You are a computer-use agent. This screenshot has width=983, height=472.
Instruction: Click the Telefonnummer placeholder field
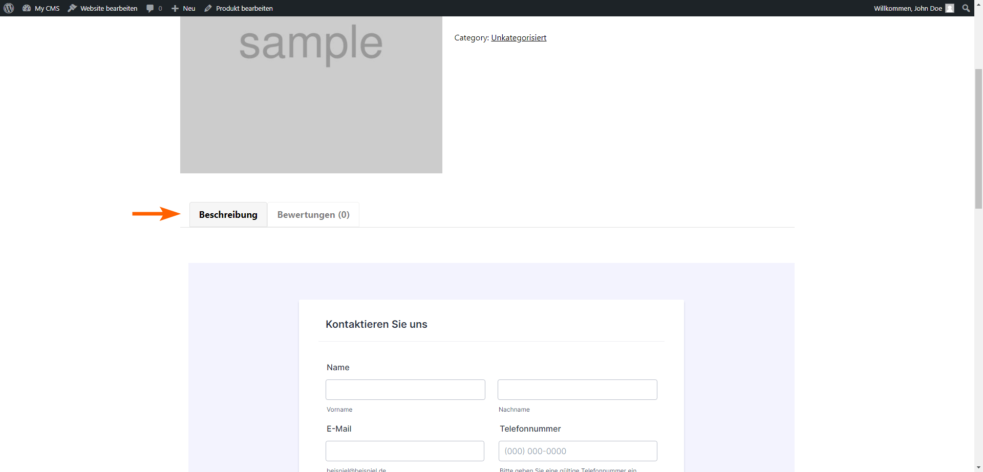click(x=578, y=451)
